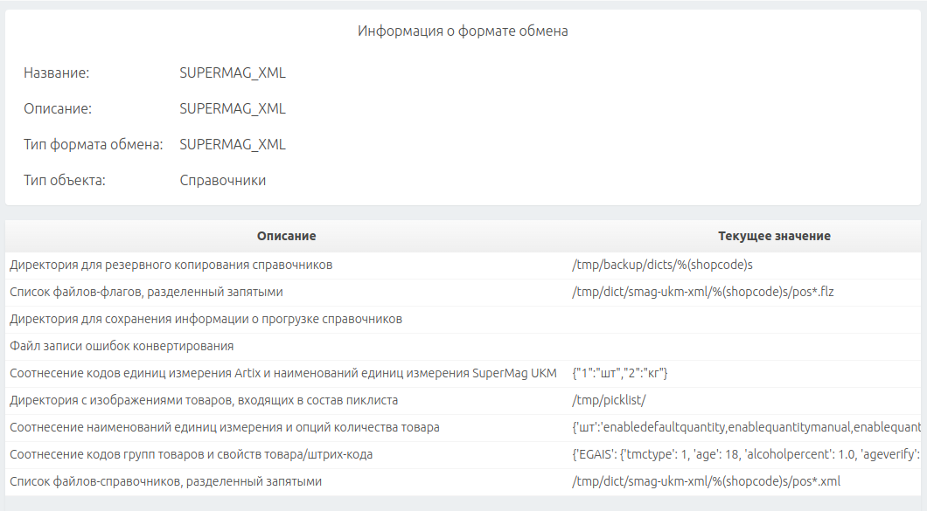927x511 pixels.
Task: Click the pos*.flz path value
Action: pyautogui.click(x=703, y=292)
